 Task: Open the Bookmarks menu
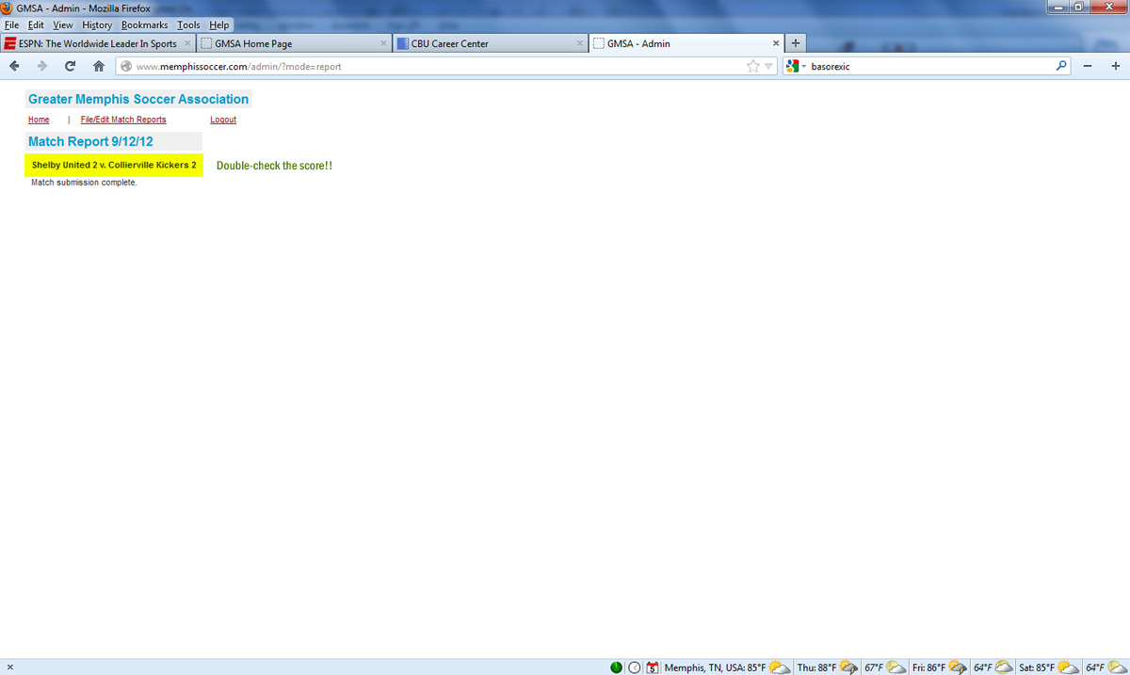[x=144, y=25]
